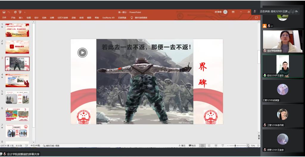Click the Redo icon in quick access toolbar
Screen dimensions: 305x157
tap(15, 12)
